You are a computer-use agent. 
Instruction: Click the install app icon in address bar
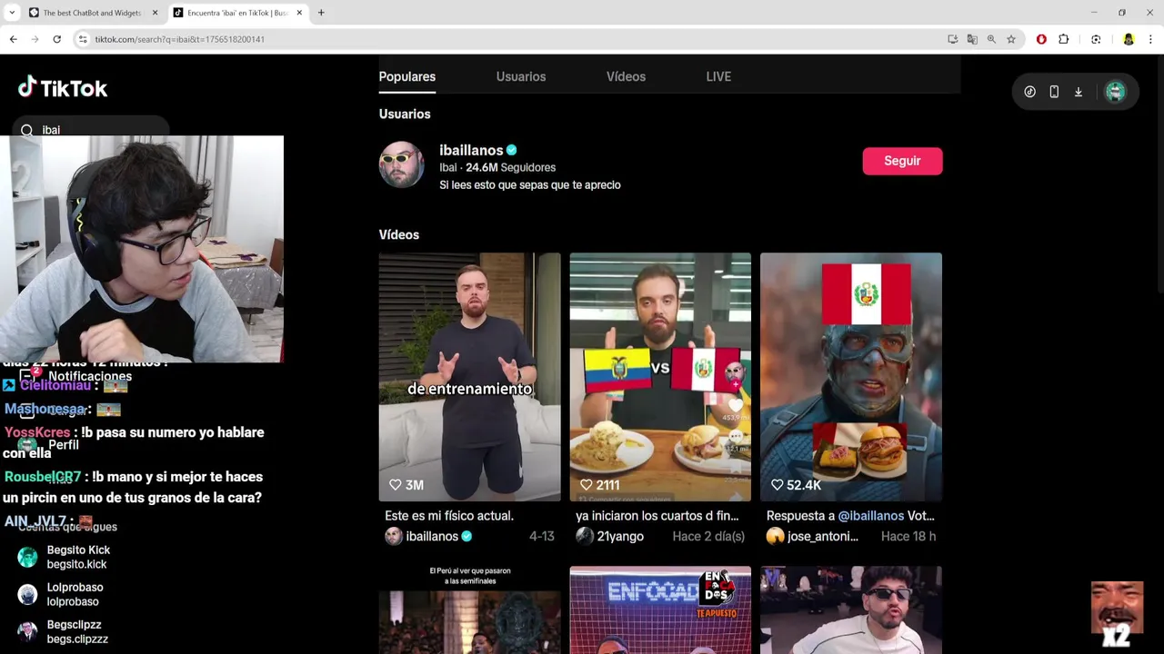point(952,39)
